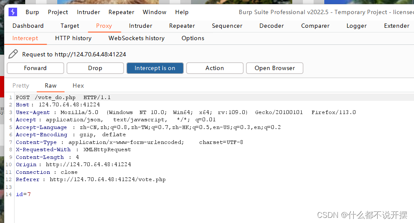The width and height of the screenshot is (414, 223).
Task: Switch to the Repeater tool tab
Action: point(182,26)
